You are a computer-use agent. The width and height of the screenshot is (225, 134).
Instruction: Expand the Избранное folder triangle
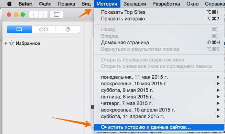6,43
